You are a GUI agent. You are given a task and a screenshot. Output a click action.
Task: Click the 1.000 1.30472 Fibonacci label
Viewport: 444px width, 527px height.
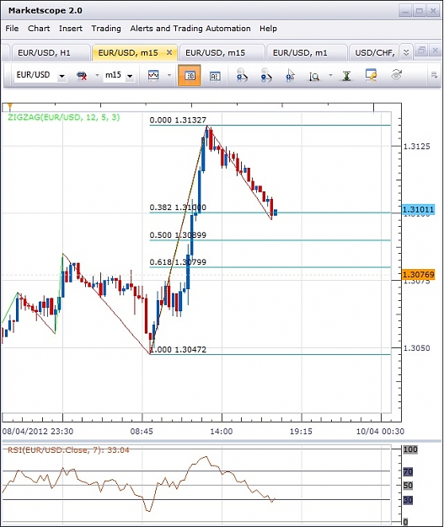[x=178, y=350]
